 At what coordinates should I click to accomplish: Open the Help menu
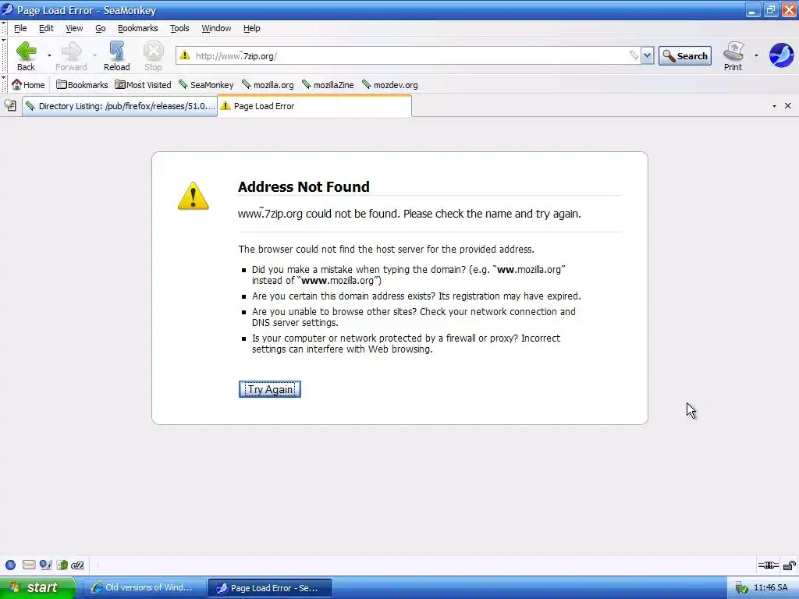252,29
